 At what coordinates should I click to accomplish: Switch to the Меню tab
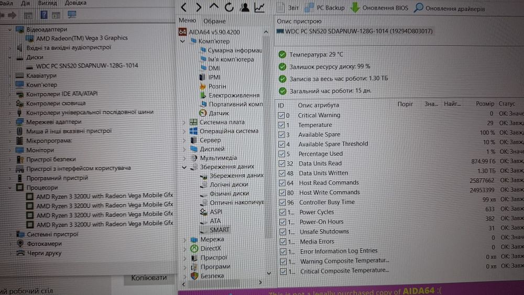pyautogui.click(x=187, y=21)
